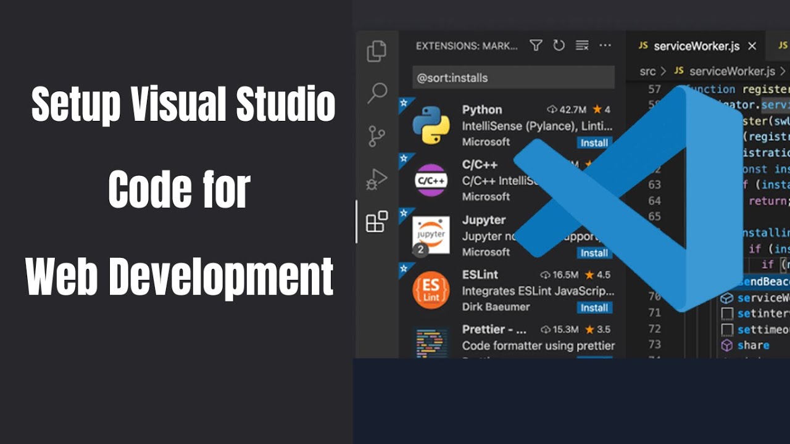Image resolution: width=790 pixels, height=444 pixels.
Task: Select the C/C++ extension title
Action: pyautogui.click(x=480, y=165)
